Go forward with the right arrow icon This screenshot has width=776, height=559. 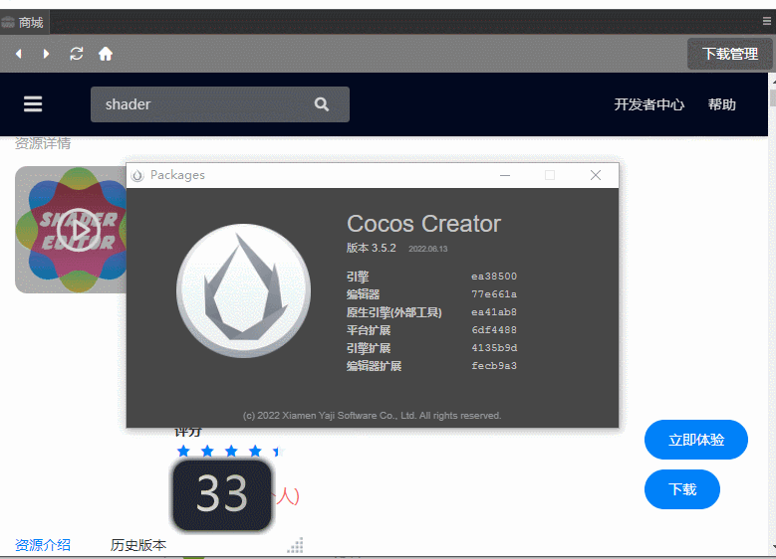46,54
